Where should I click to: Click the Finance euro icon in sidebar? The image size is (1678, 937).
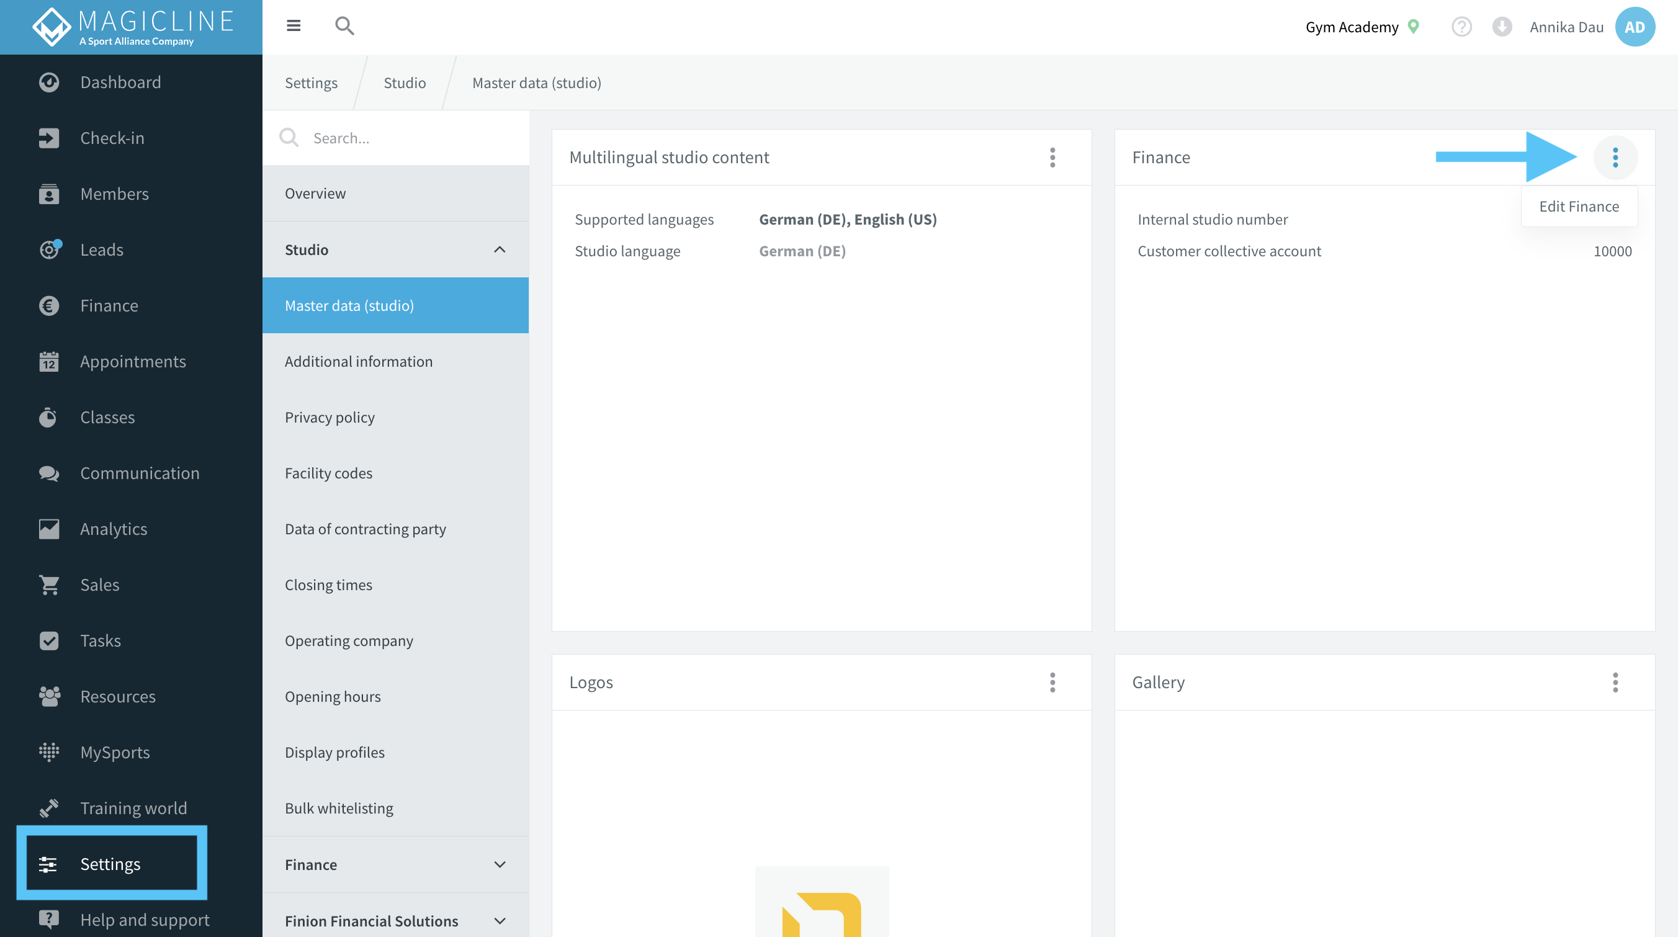(x=49, y=305)
